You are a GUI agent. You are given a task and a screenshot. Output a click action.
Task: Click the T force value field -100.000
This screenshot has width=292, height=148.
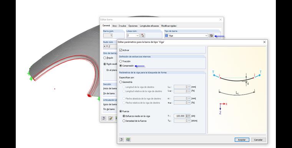pos(179,116)
